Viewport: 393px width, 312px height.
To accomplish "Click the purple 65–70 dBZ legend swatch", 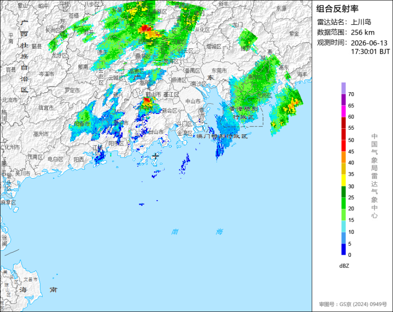I will coord(343,100).
